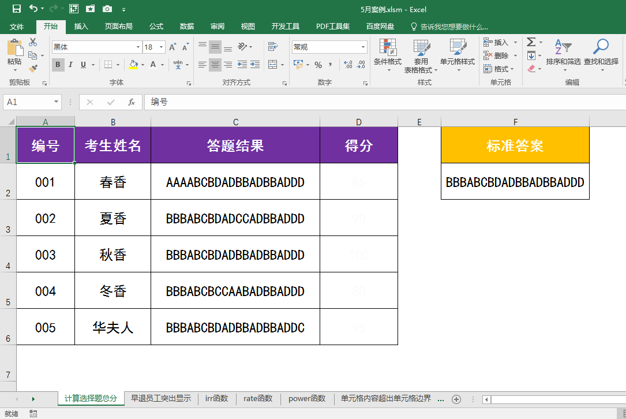Undo the last action
Image resolution: width=626 pixels, height=419 pixels.
(33, 9)
